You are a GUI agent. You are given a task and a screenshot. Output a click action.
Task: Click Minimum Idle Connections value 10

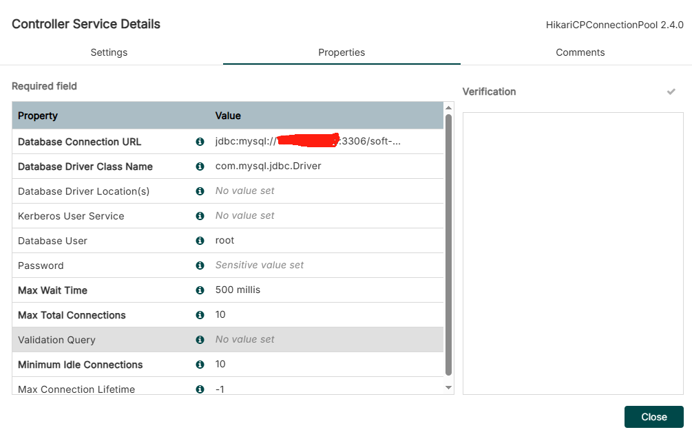(x=220, y=364)
